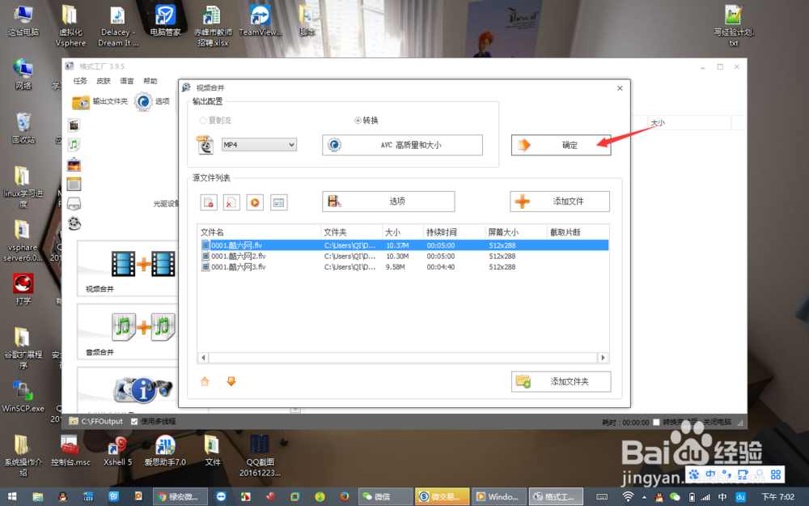Open 写经验计划.txt desktop file
Screen dimensions: 809x506
(x=734, y=26)
